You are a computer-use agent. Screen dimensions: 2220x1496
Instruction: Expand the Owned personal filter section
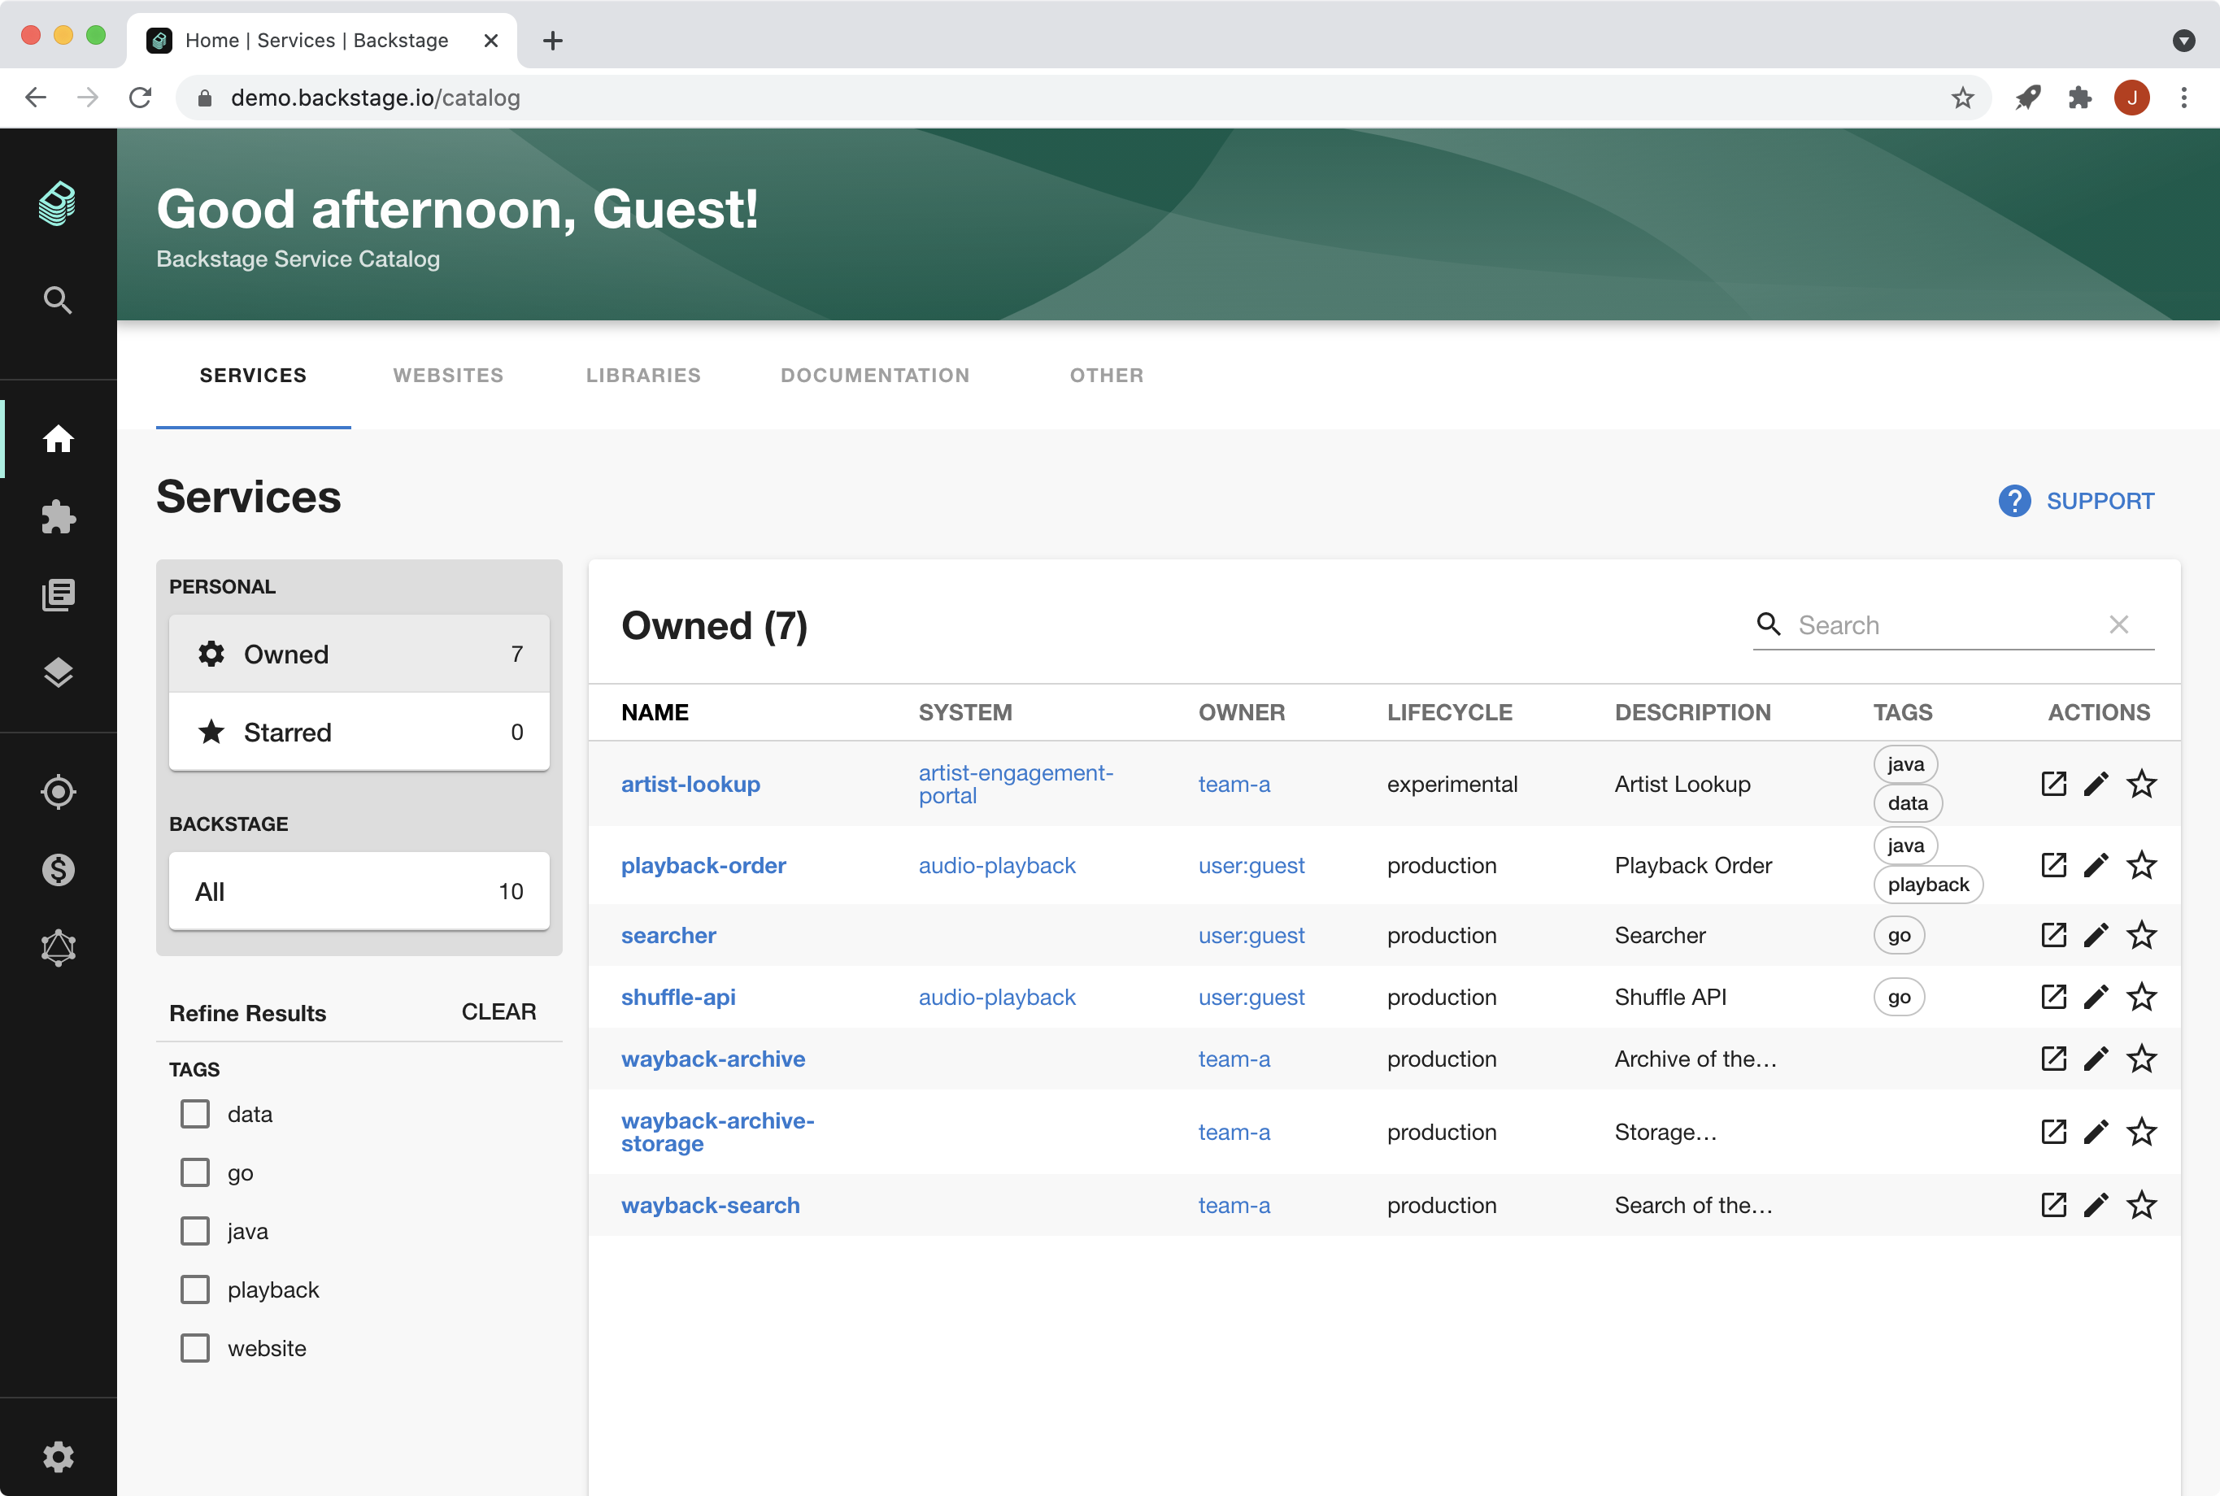[x=360, y=653]
